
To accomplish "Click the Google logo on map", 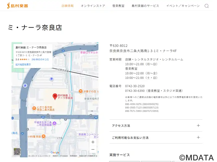I will tap(55, 153).
